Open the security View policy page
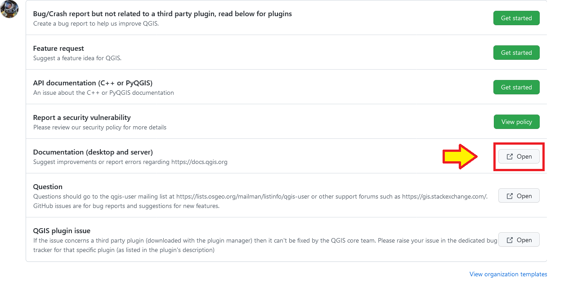564x292 pixels. coord(516,122)
